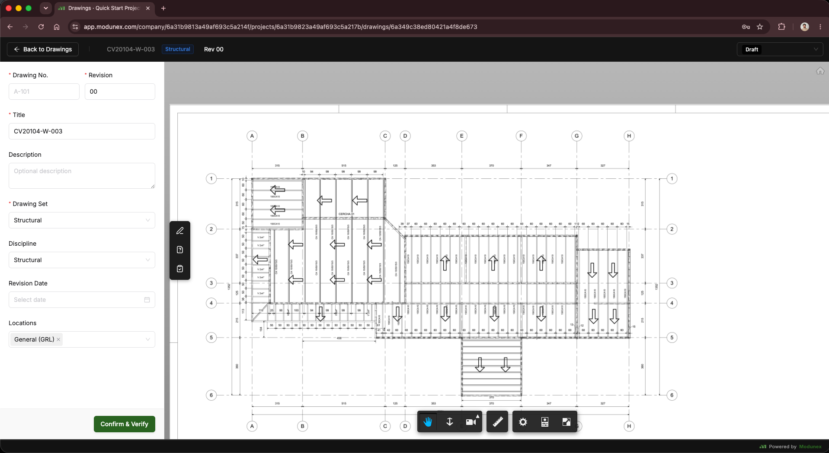Open browser home page

[x=57, y=27]
